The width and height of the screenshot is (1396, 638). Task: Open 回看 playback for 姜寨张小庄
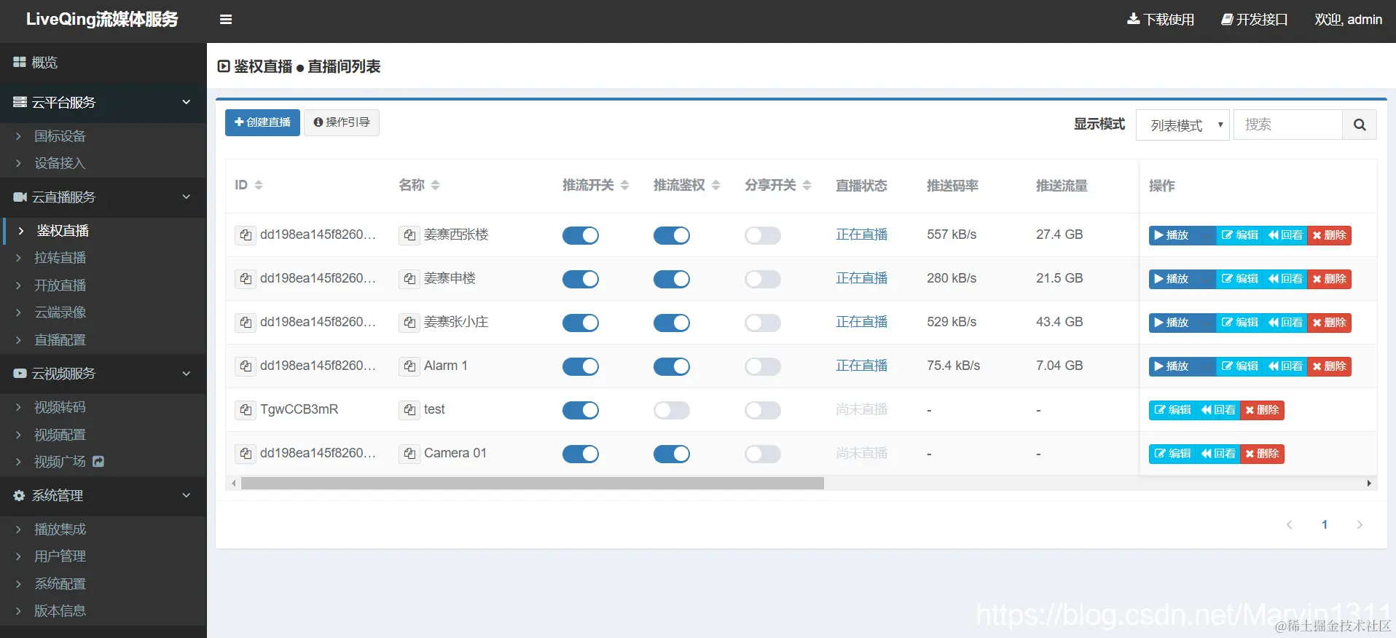click(x=1285, y=323)
